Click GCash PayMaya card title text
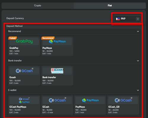Image resolution: width=148 pixels, height=118 pixels. (18, 107)
